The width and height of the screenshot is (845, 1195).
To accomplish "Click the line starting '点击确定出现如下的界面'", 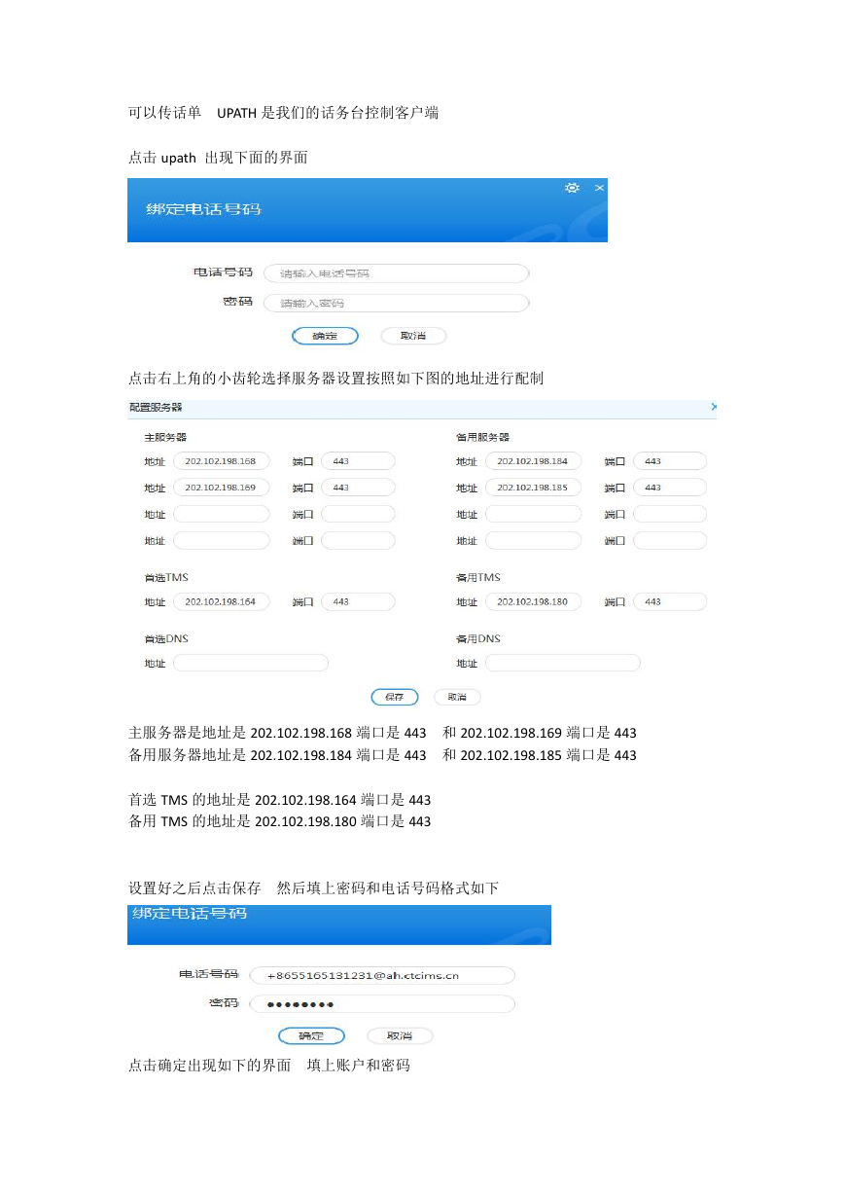I will (269, 1066).
